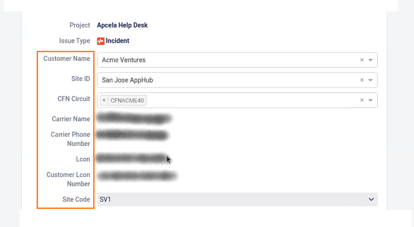
Task: Click the blurred Carrier Name value
Action: pyautogui.click(x=133, y=118)
